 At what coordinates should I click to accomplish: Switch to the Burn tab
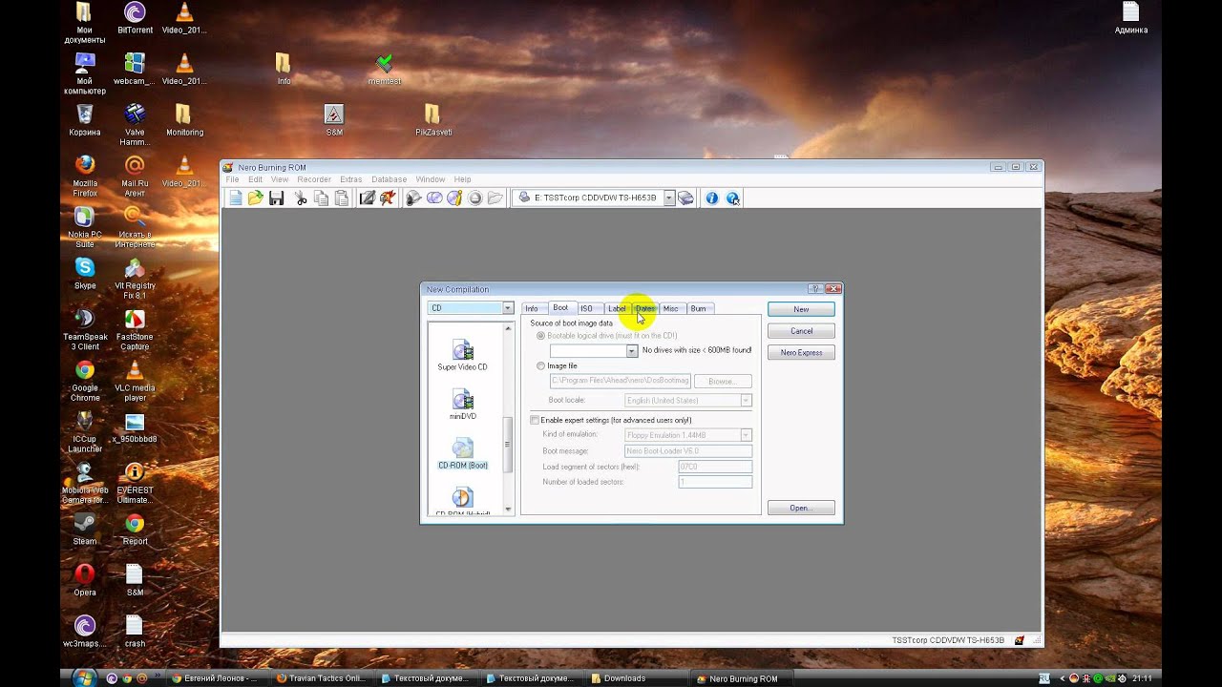[x=698, y=308]
